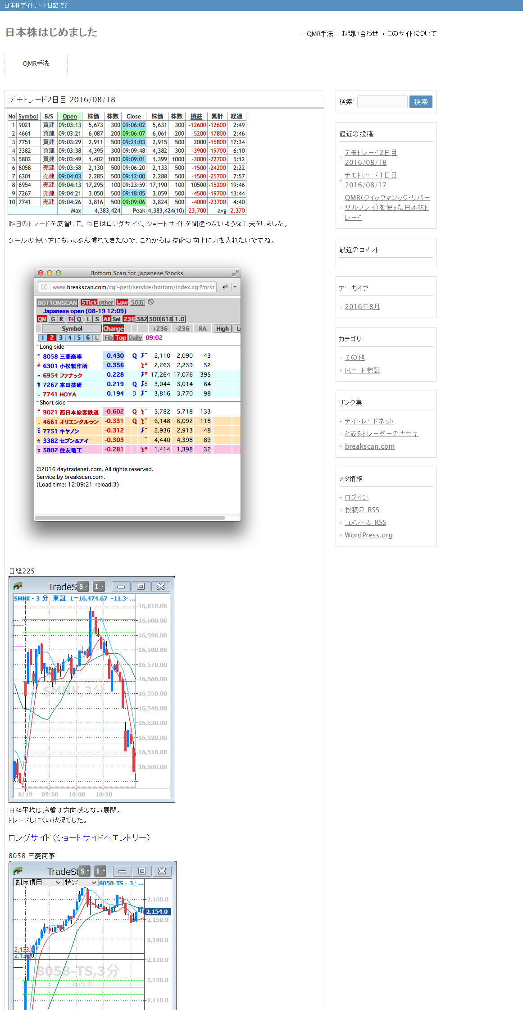Click the Symbol column header in Bottom Scan
The image size is (523, 1010).
[x=72, y=328]
